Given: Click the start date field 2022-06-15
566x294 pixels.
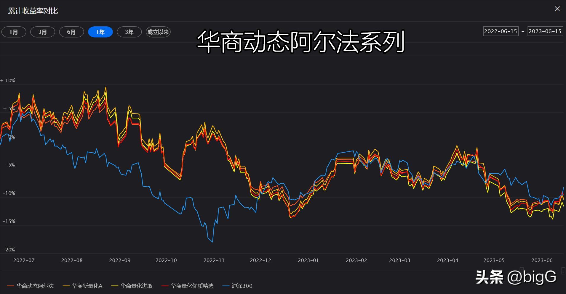Looking at the screenshot, I should point(501,31).
